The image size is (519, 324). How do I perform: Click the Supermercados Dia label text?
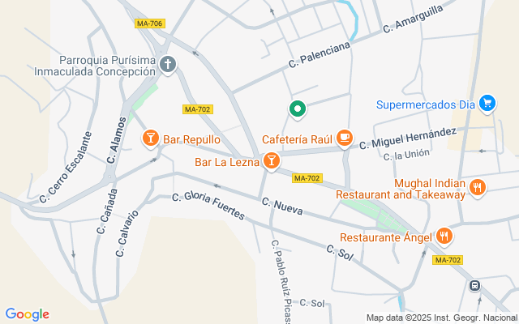tap(426, 104)
